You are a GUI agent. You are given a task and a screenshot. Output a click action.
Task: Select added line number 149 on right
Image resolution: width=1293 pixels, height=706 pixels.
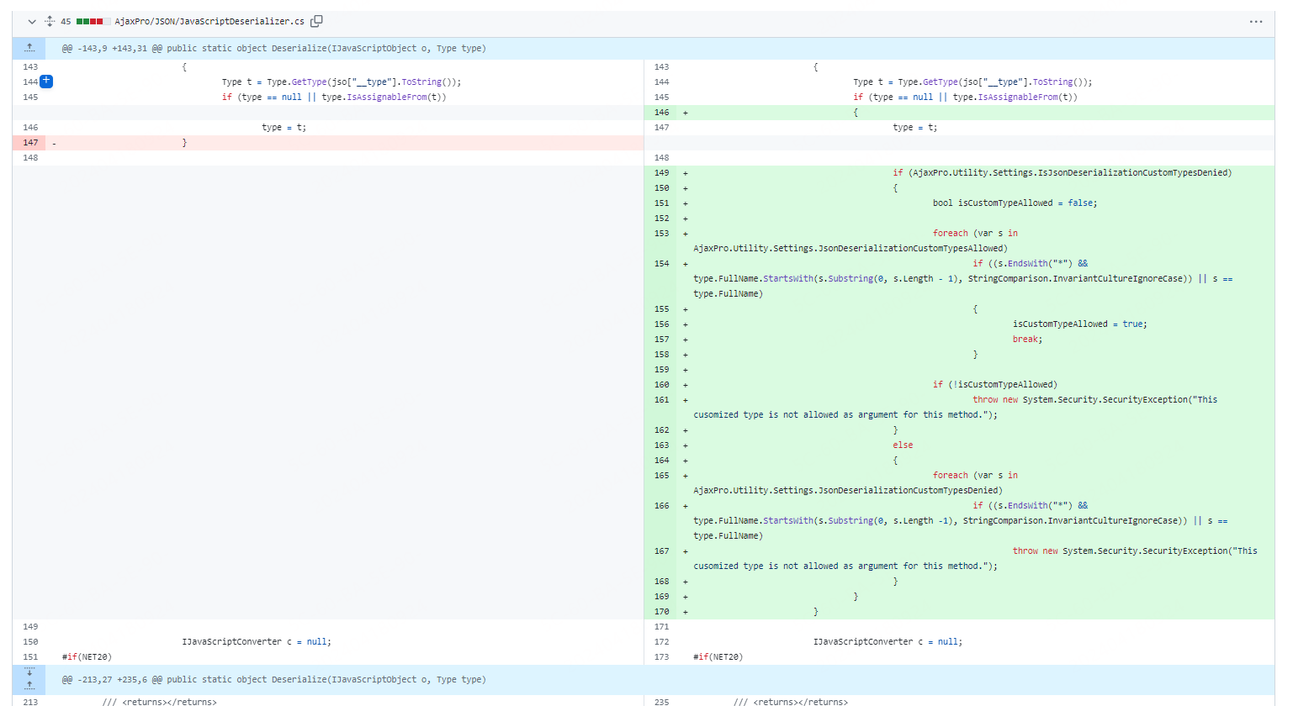click(x=661, y=173)
